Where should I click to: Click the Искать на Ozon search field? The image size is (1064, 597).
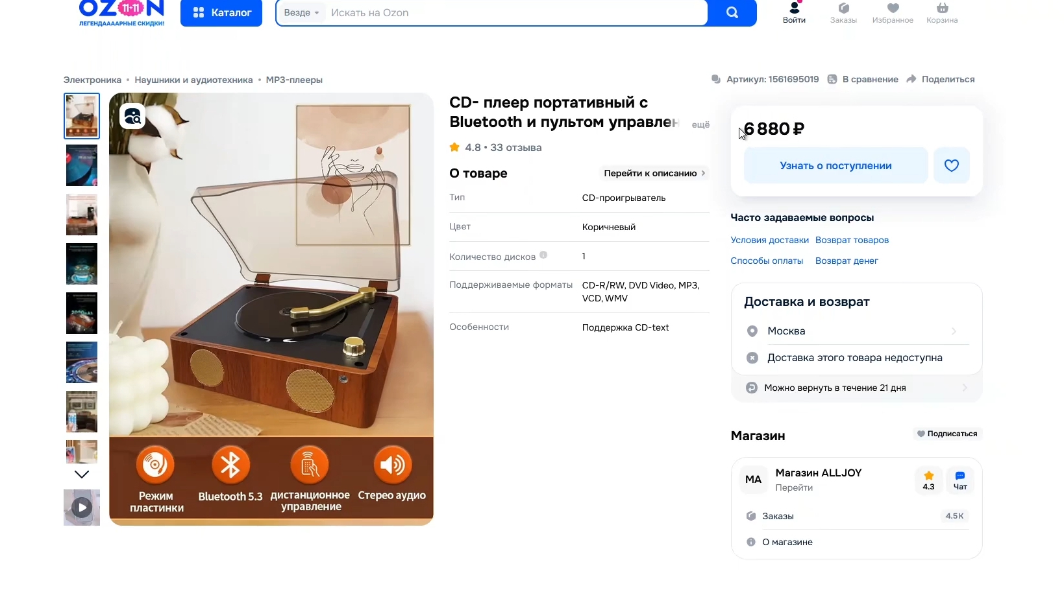516,12
